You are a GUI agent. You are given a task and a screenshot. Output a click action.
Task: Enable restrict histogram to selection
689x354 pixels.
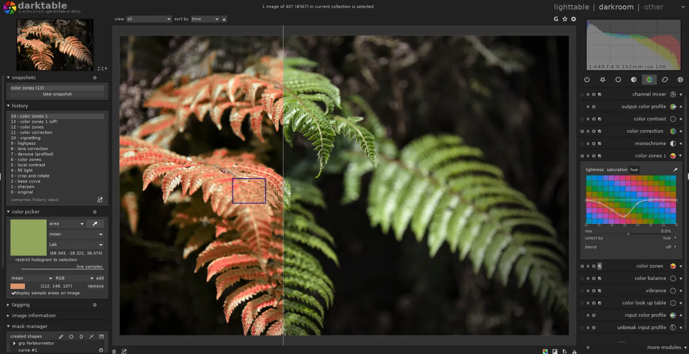pos(13,260)
